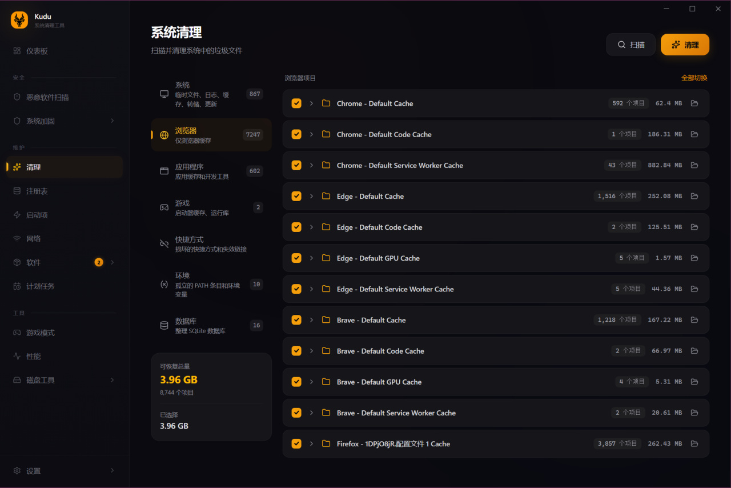731x488 pixels.
Task: Open folder location for Edge Default GPU Cache
Action: [x=694, y=258]
